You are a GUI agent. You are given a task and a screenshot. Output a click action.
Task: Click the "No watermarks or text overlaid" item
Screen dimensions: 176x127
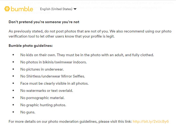click(47, 91)
